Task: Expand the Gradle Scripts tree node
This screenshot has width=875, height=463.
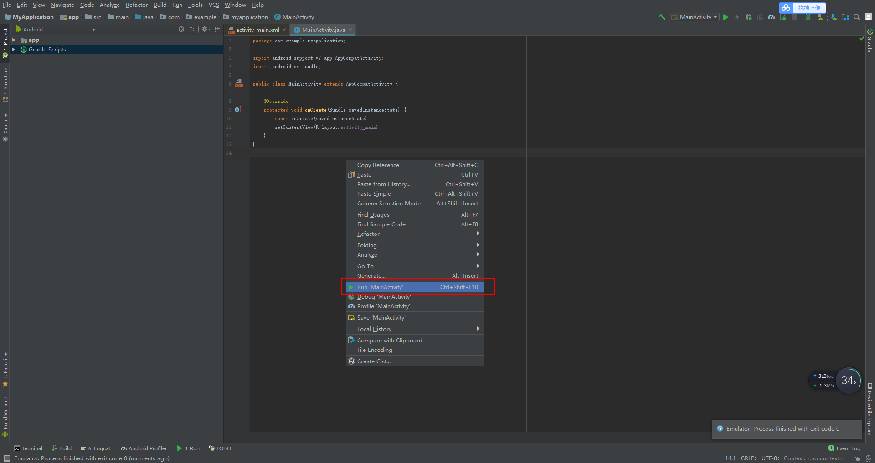Action: (14, 49)
